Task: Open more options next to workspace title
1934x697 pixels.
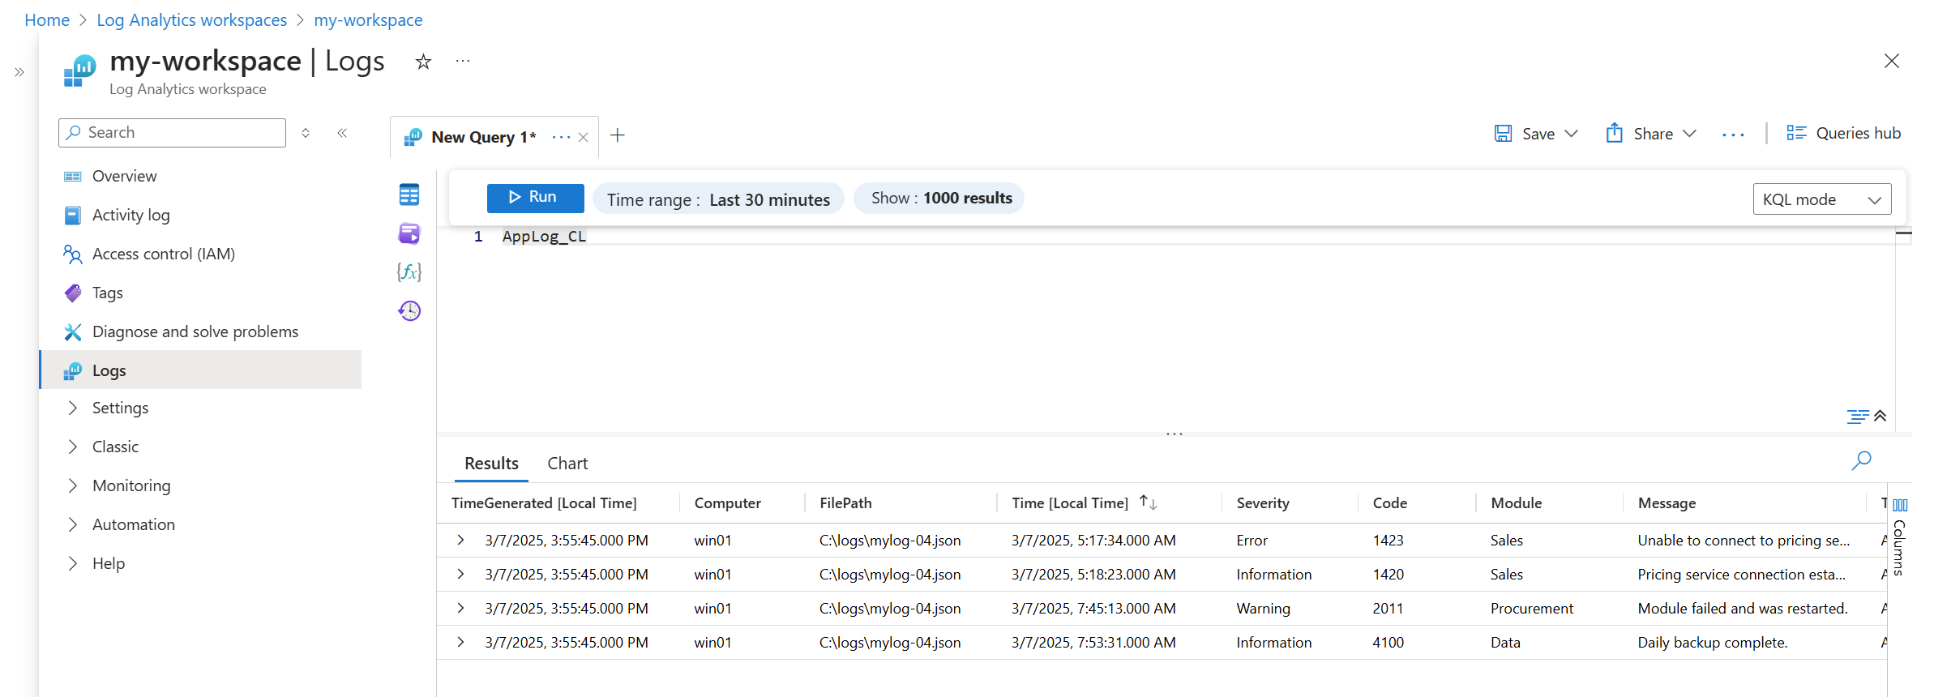Action: pos(463,62)
